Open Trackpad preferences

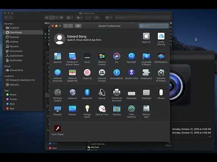146,94
